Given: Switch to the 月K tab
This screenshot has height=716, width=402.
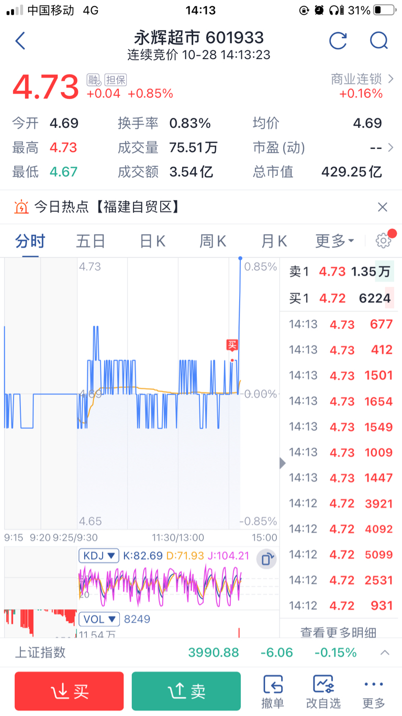Looking at the screenshot, I should click(x=274, y=241).
